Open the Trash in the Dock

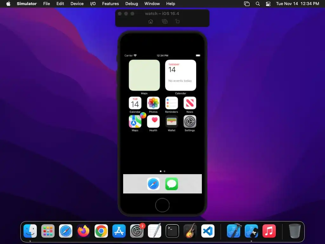(x=295, y=231)
